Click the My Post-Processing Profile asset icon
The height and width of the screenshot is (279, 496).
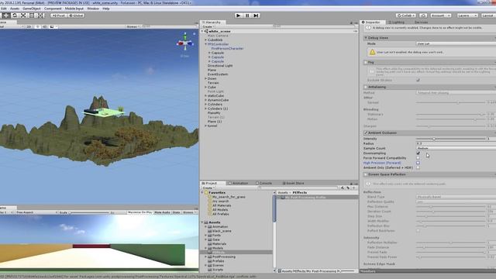pos(283,198)
